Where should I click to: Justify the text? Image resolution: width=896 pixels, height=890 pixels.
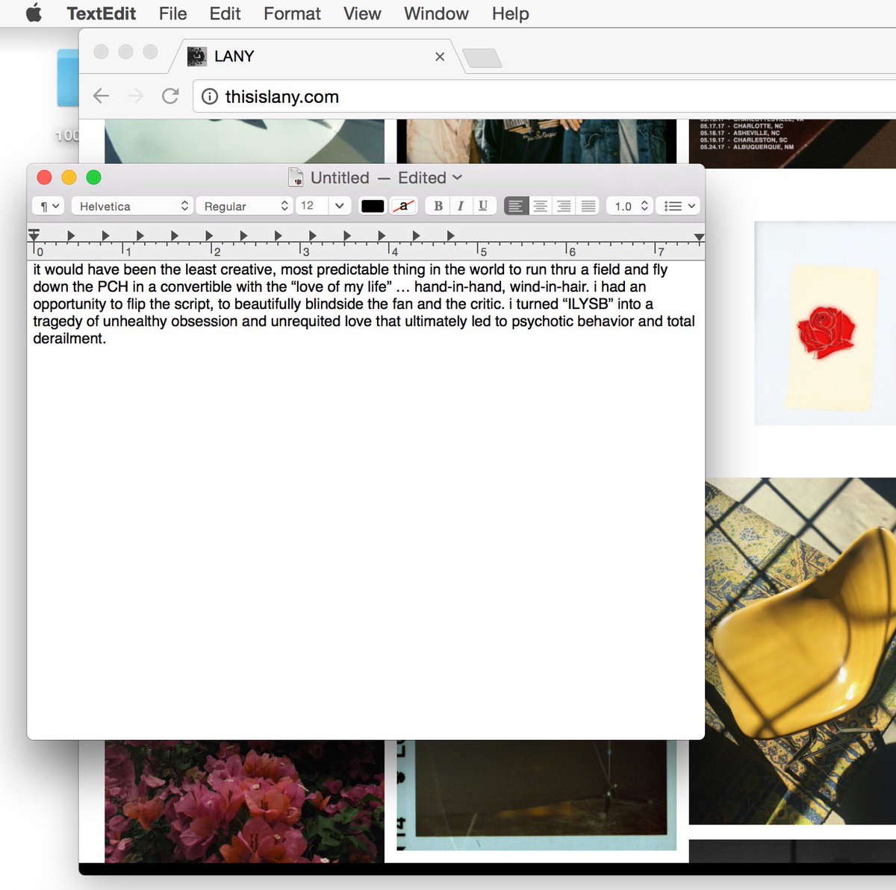(588, 206)
